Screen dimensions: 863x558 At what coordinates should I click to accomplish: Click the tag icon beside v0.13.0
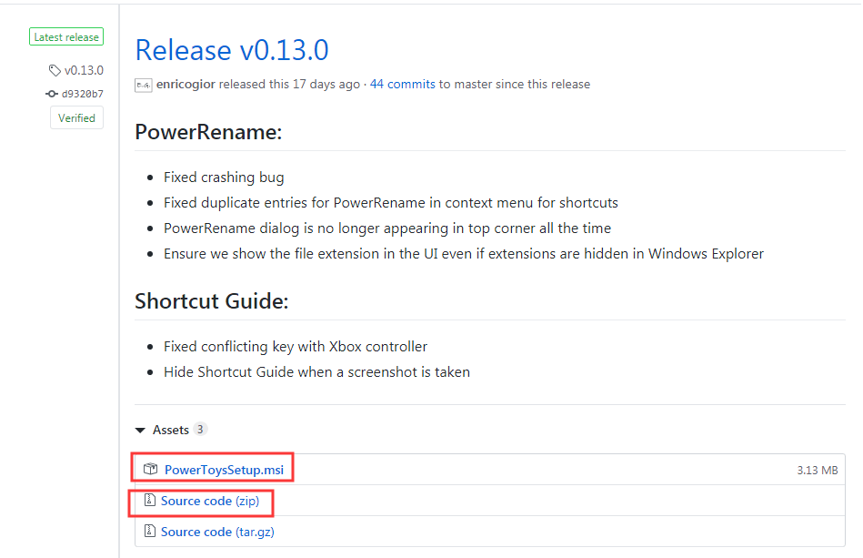[55, 70]
